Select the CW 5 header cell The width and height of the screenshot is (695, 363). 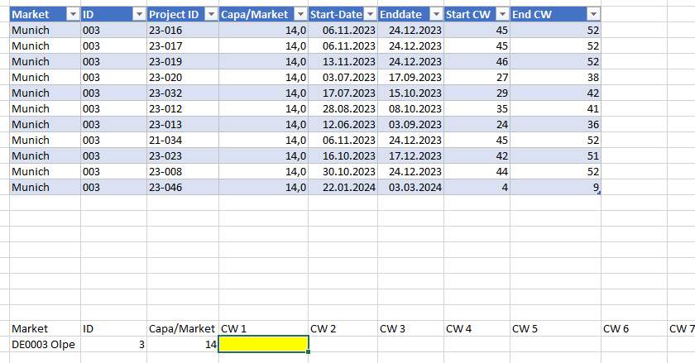coord(555,328)
